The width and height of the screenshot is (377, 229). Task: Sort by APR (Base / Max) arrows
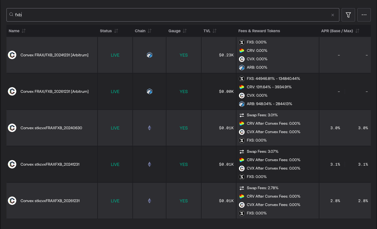point(357,31)
